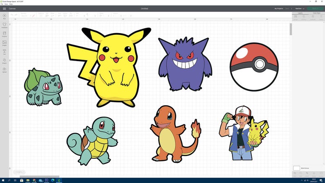Click the green Make It button

[315, 9]
